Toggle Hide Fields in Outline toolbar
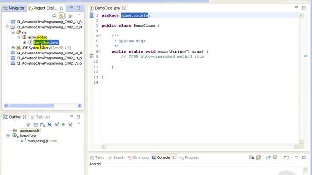The height and width of the screenshot is (175, 312). point(50,124)
